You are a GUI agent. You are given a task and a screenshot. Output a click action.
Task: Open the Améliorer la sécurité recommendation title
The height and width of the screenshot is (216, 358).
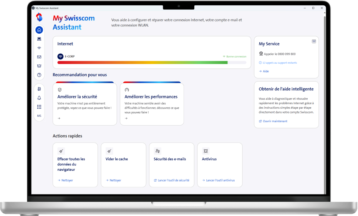click(x=77, y=97)
